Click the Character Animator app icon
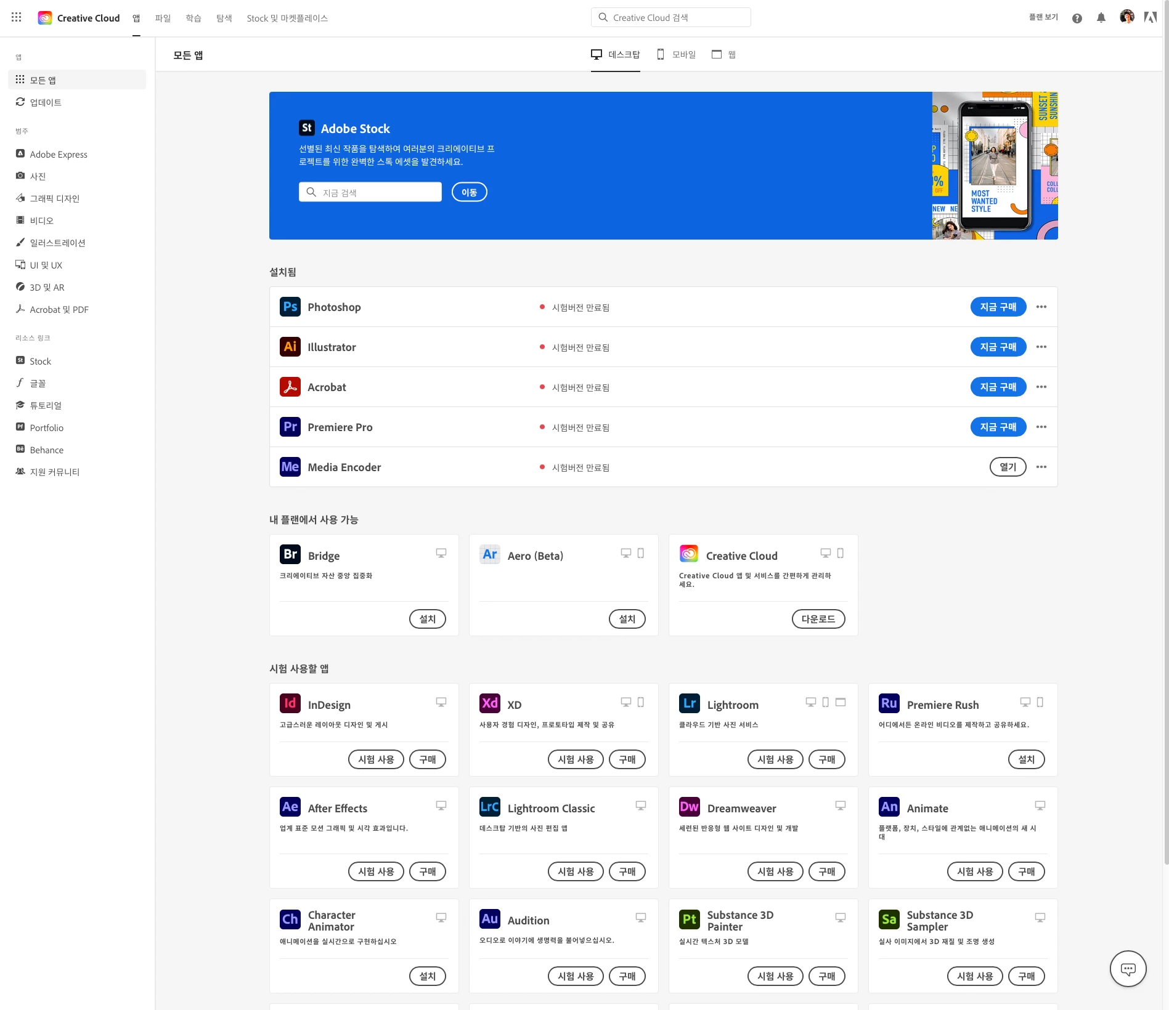This screenshot has width=1169, height=1010. tap(290, 919)
